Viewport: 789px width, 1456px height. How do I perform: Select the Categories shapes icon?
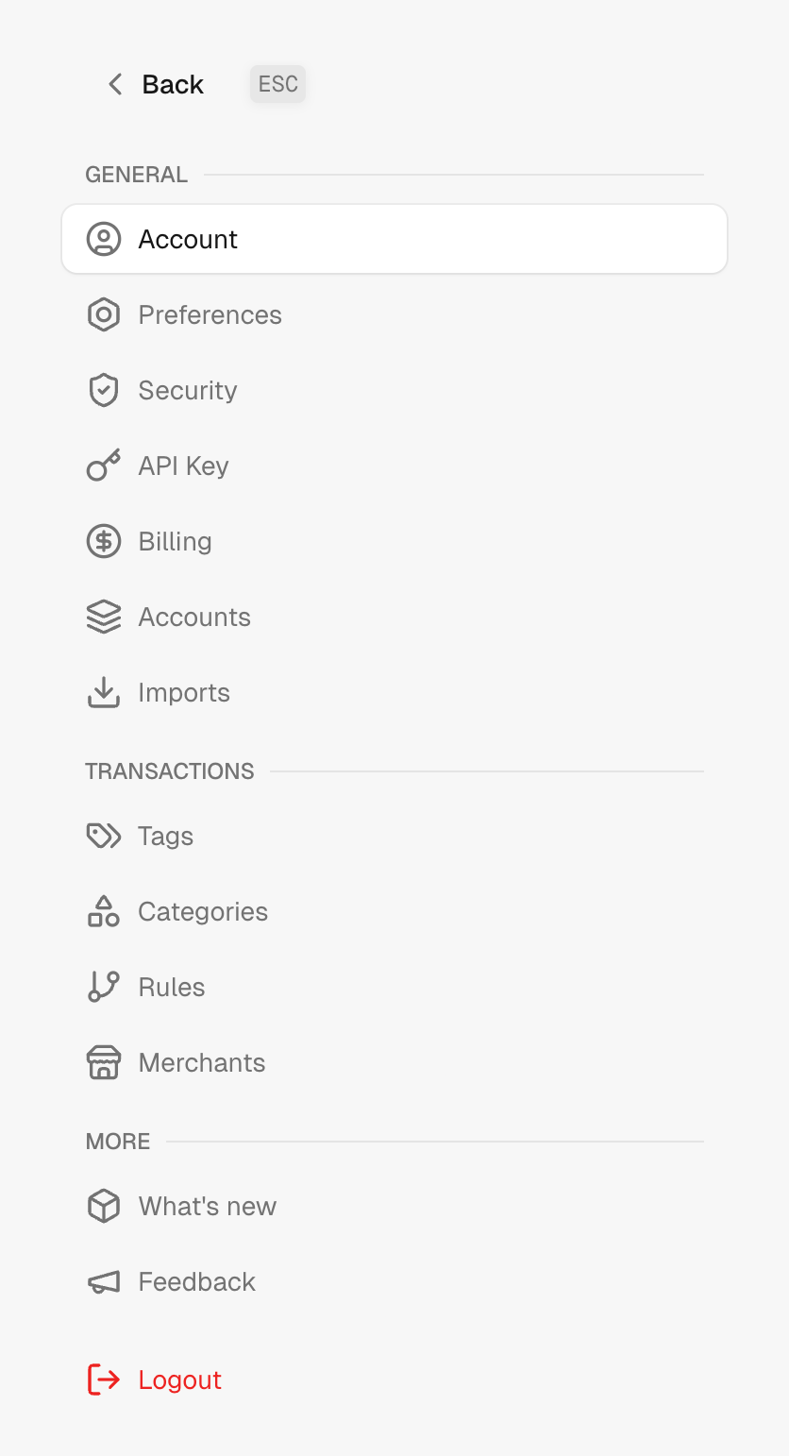[x=104, y=911]
